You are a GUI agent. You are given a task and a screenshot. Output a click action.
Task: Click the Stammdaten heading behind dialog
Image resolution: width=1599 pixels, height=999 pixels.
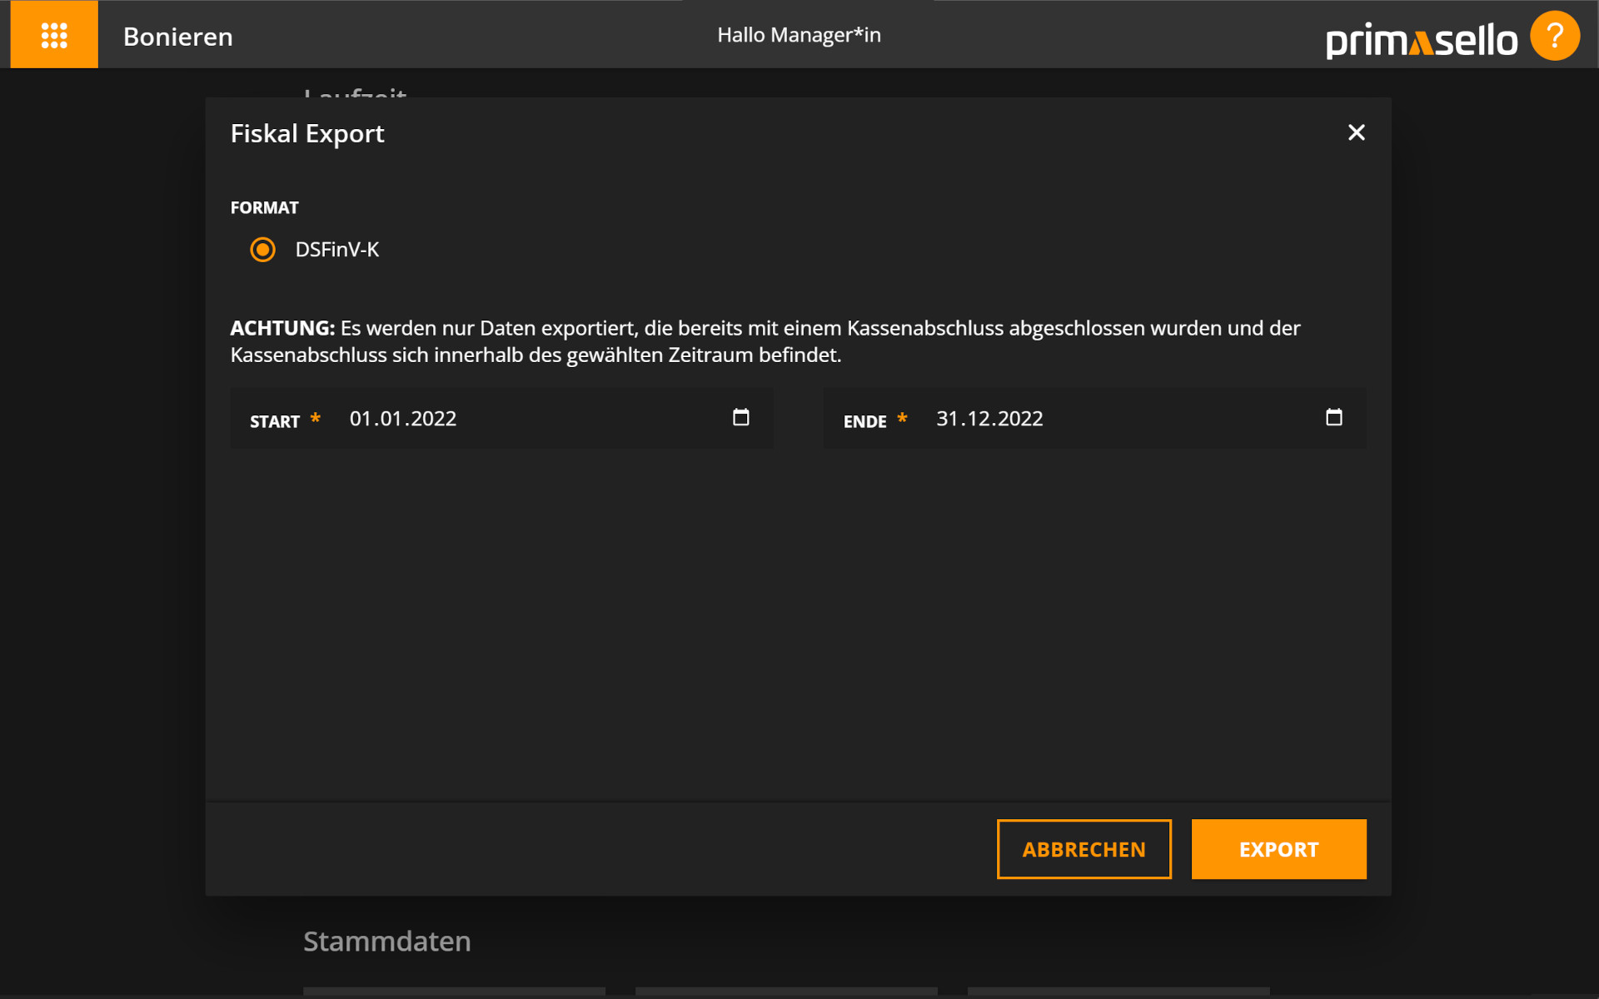click(387, 942)
